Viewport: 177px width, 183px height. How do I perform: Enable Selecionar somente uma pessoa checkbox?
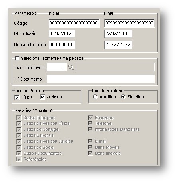17,58
